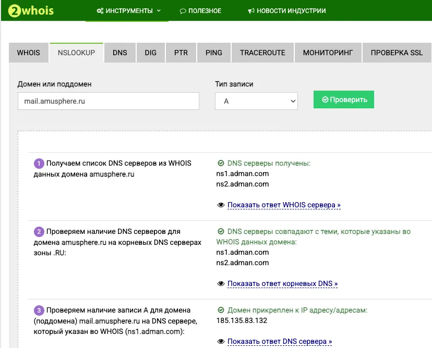Click the speech bubble icon beside ПОЛЕЗНОЕ
This screenshot has height=348, width=432.
(x=183, y=11)
